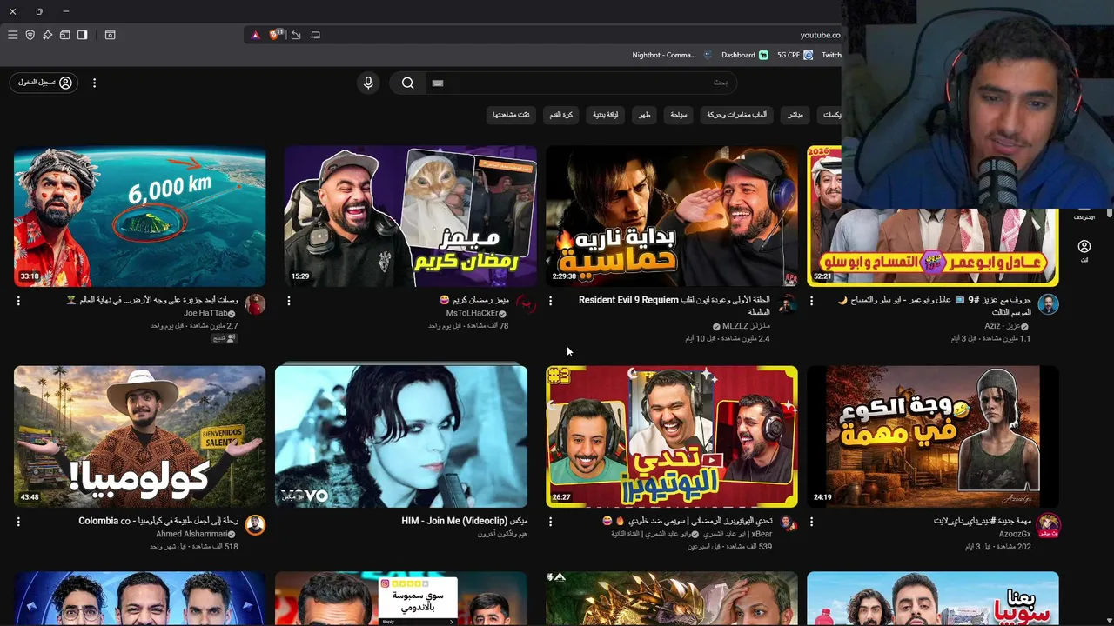Click the YouTube search magnifier button
Viewport: 1114px width, 626px height.
[x=407, y=83]
